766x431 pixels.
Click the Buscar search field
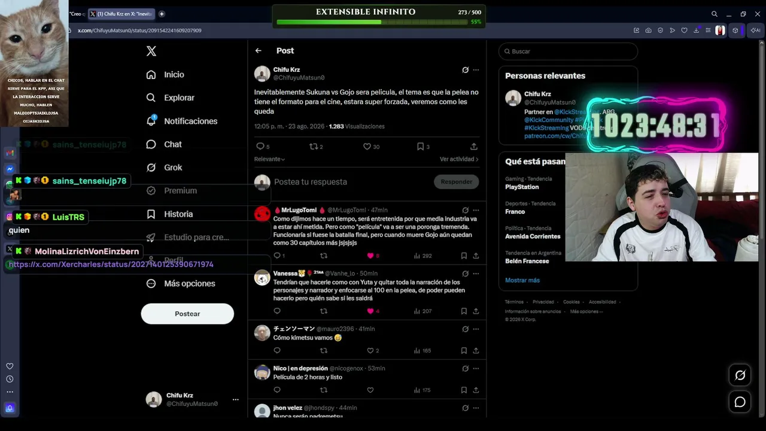pos(568,51)
